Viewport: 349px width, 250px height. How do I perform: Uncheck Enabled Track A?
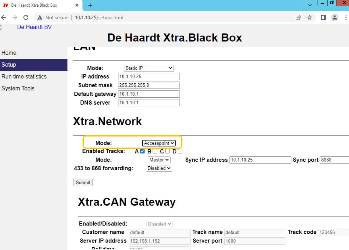click(x=142, y=151)
